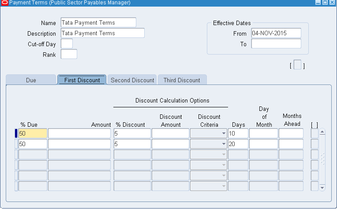337x209 pixels.
Task: Switch to the Due tab
Action: click(31, 80)
